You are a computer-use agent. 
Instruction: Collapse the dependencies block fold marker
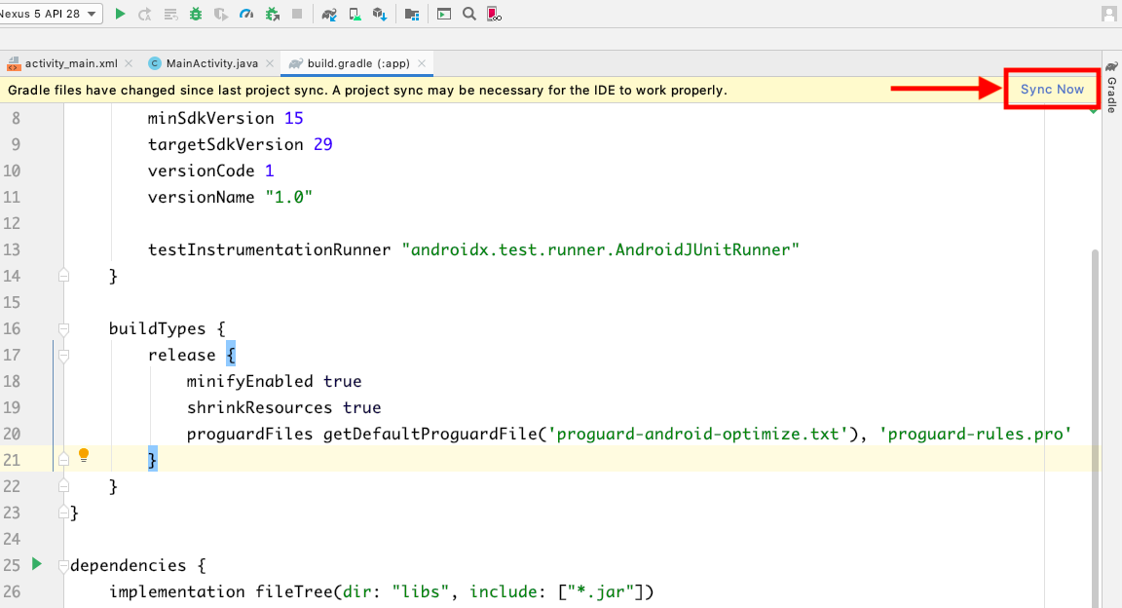(x=63, y=566)
